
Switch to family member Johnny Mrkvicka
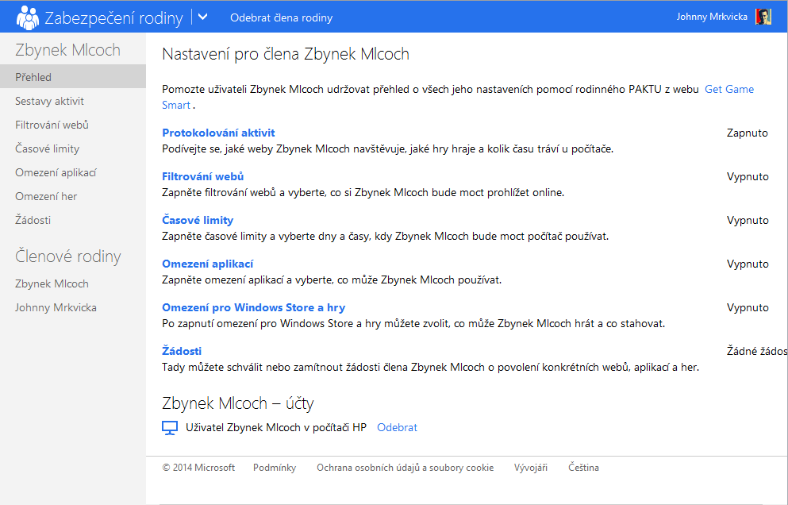pos(56,307)
